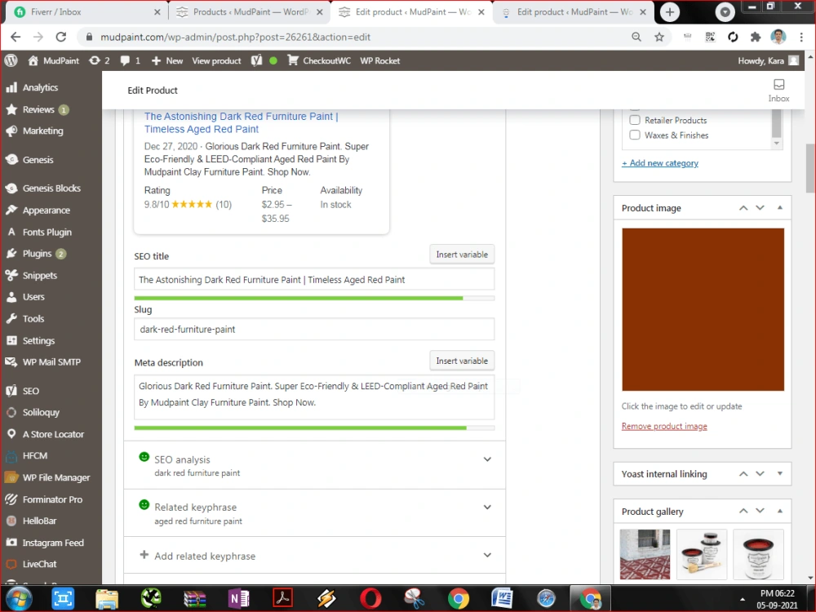Screen dimensions: 816x612
Task: Toggle the Product image panel triangle
Action: point(779,207)
